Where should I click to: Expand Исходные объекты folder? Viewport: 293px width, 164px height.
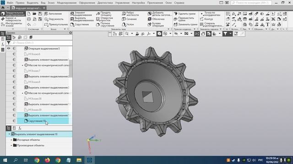pos(11,140)
